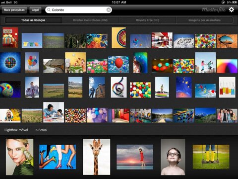This screenshot has height=179, width=238.
Task: Focus the Colorido search input field
Action: [78, 10]
